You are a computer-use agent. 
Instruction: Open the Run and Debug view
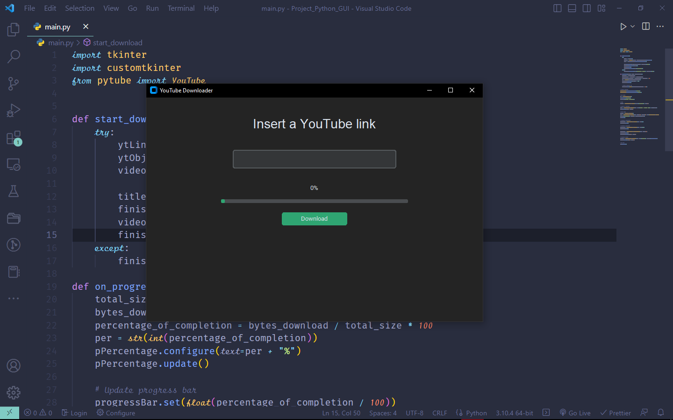point(14,111)
